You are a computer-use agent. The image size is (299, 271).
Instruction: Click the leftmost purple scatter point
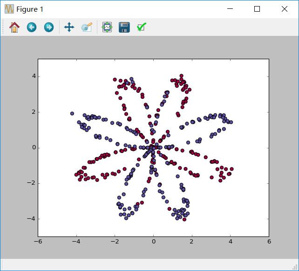[x=72, y=113]
